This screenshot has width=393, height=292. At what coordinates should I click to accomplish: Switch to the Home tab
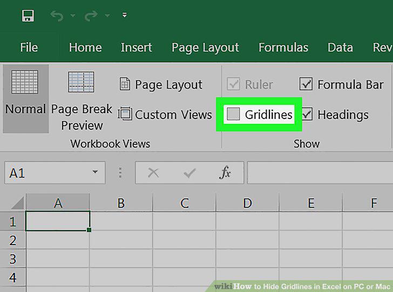coord(85,47)
